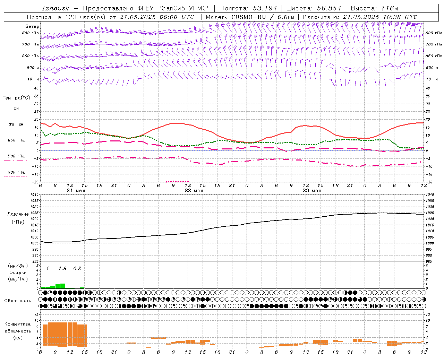Click the calculation time "21.05.2025 10:38 UTC"

coord(380,17)
